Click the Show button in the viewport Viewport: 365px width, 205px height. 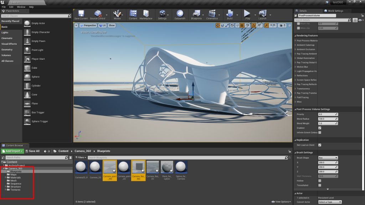[112, 25]
